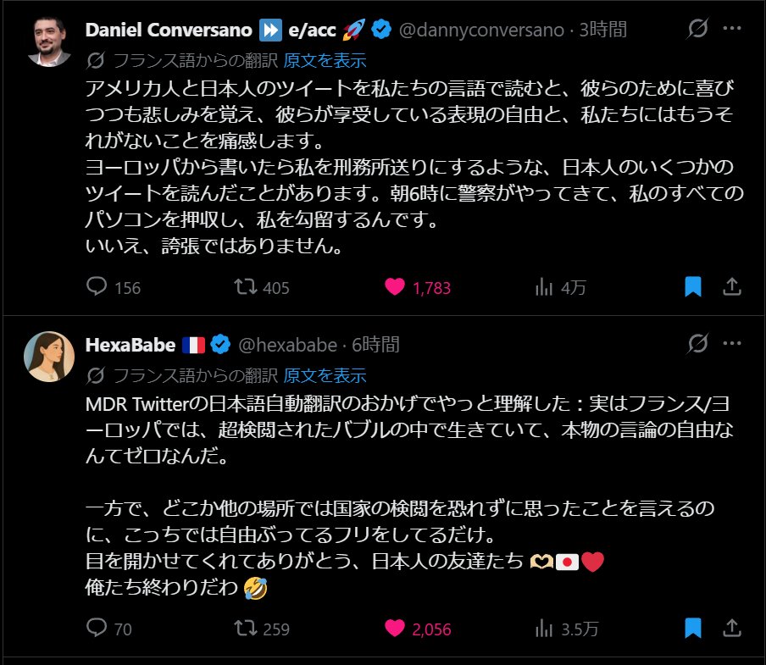Open Daniel Conversano's profile picture
This screenshot has width=766, height=665.
49,41
